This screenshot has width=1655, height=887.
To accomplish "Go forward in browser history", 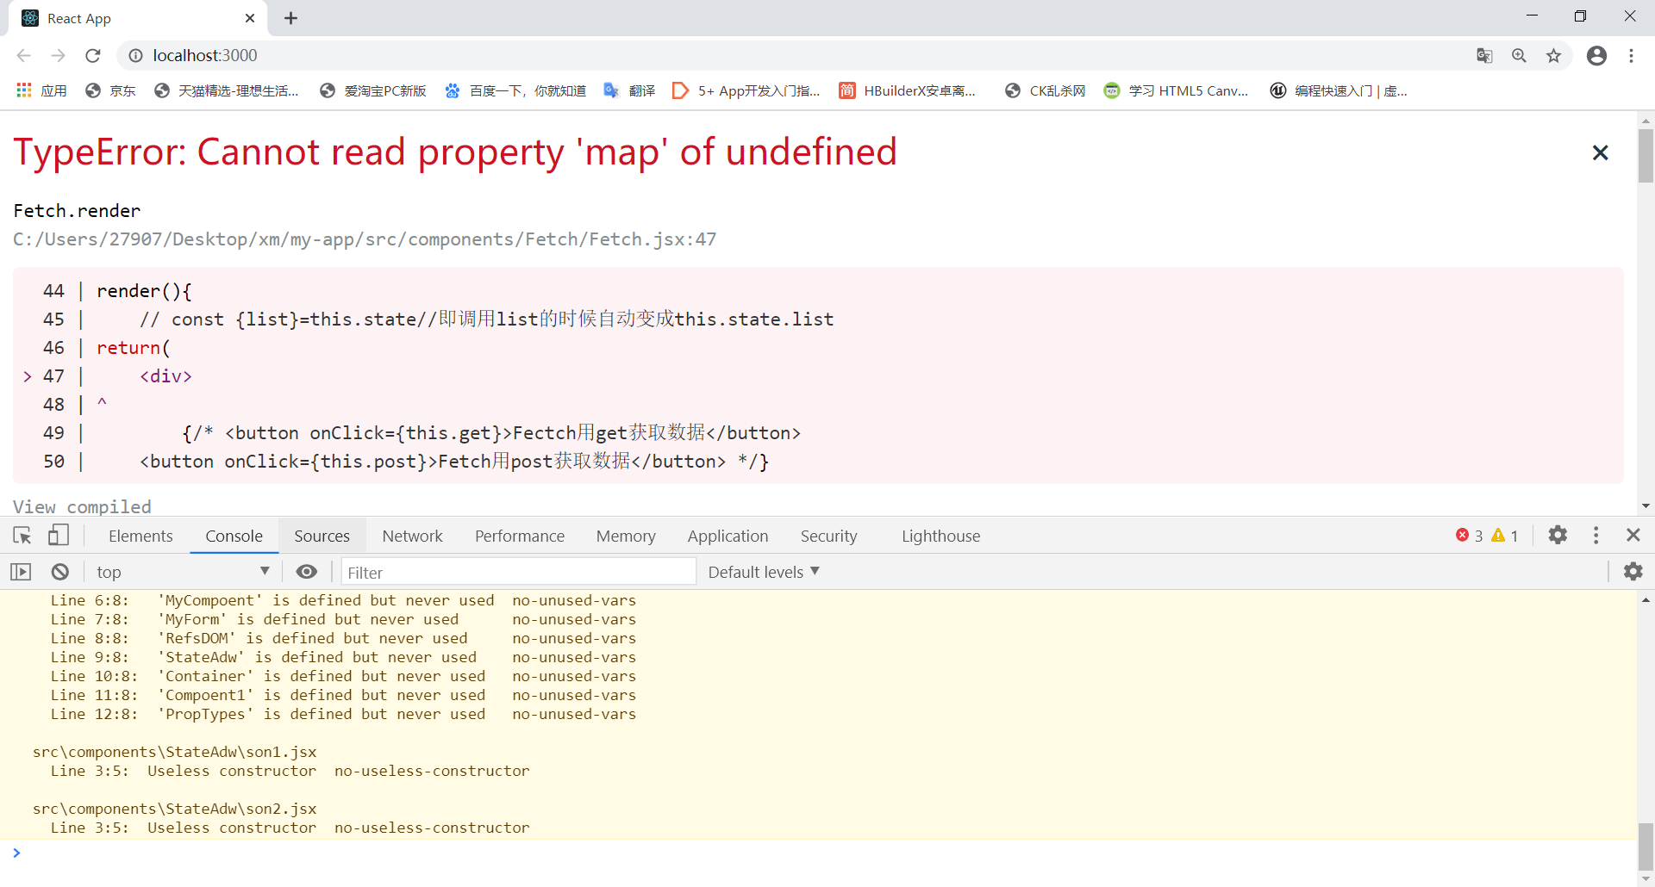I will pos(58,55).
